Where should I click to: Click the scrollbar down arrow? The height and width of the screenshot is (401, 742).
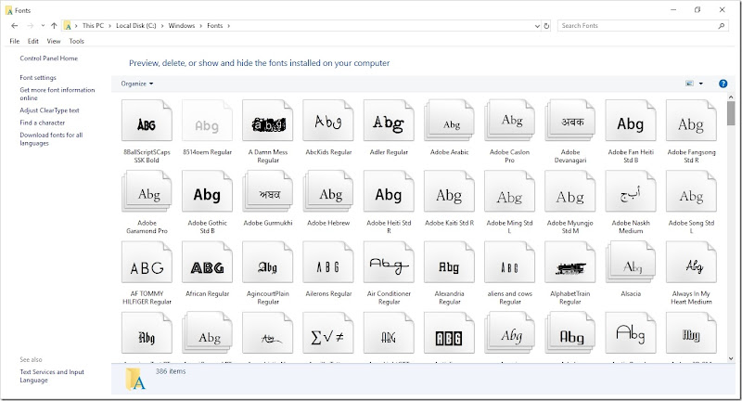(x=731, y=358)
